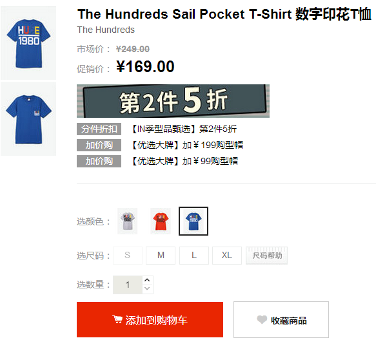Choose size XL
Image resolution: width=376 pixels, height=347 pixels.
pos(227,256)
